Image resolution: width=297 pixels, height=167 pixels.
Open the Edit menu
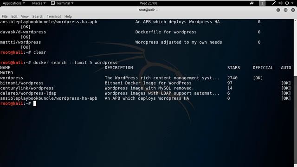[14, 17]
